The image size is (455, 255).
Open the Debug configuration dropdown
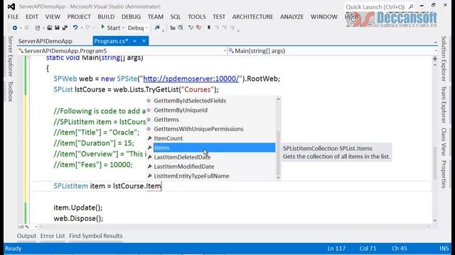coord(137,28)
